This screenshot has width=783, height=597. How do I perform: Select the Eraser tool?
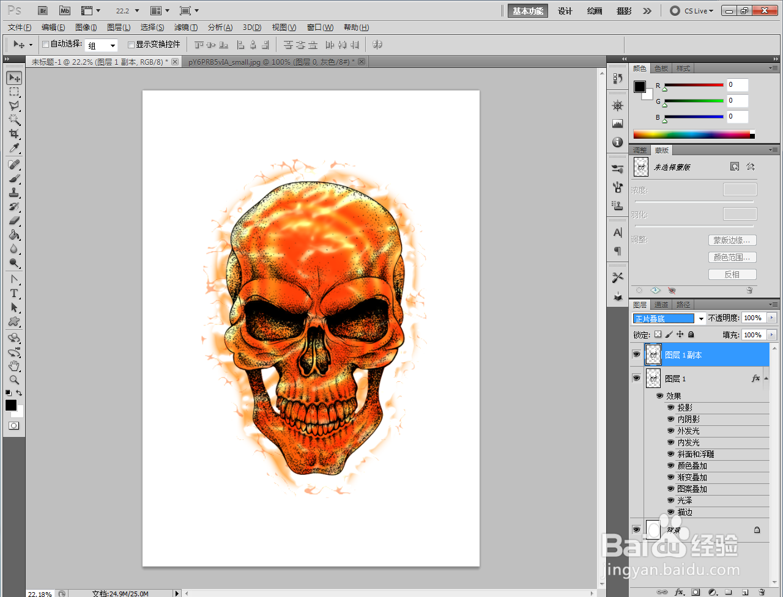(14, 221)
